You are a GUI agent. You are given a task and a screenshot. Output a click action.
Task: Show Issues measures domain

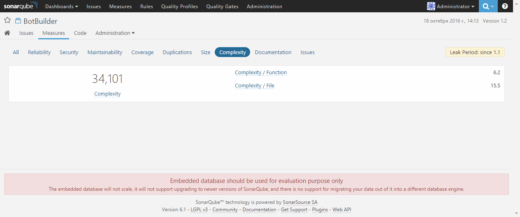pos(308,52)
